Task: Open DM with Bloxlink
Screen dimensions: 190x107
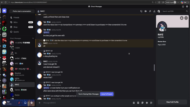Action: click(22, 74)
